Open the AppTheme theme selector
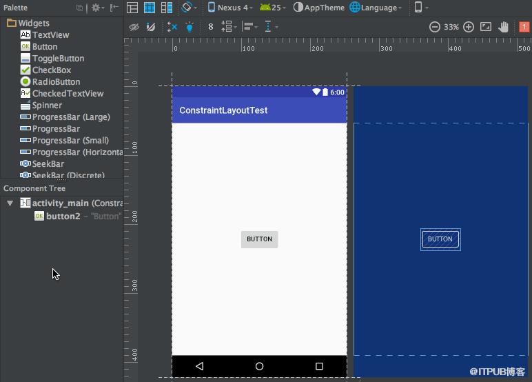Image resolution: width=532 pixels, height=382 pixels. point(318,8)
